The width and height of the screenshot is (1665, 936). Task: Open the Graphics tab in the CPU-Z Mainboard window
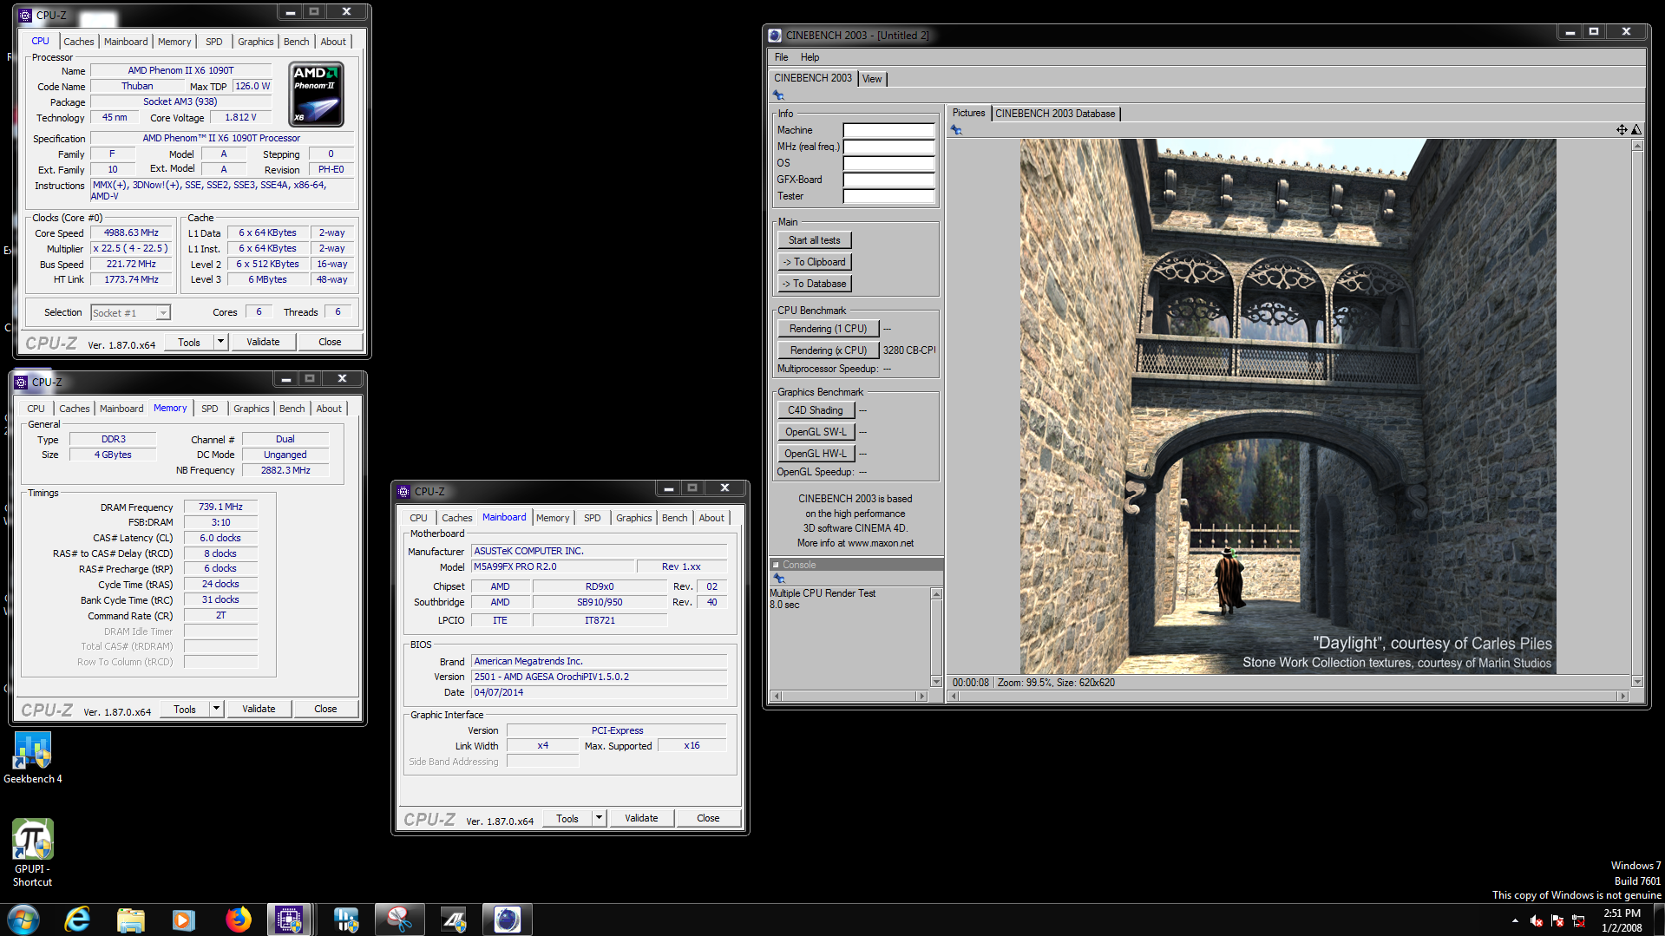click(x=633, y=518)
